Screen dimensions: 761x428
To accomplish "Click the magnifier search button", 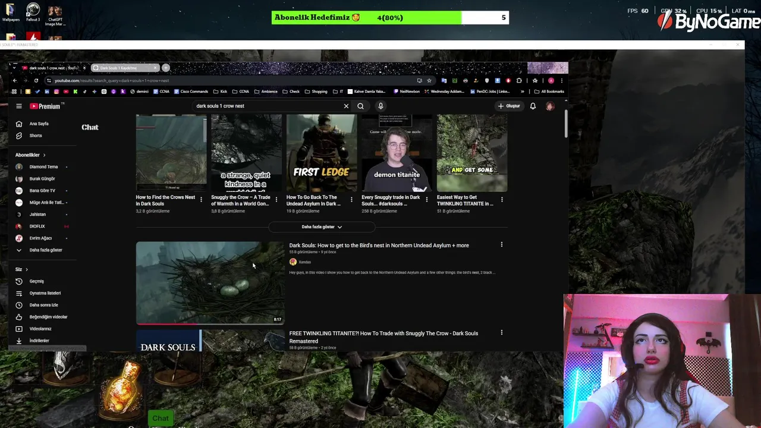I will click(x=360, y=106).
